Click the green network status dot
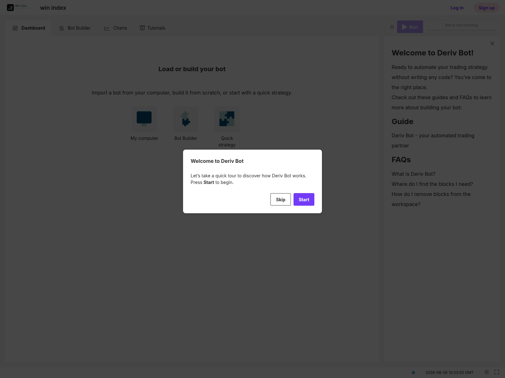Image resolution: width=505 pixels, height=378 pixels. pos(413,372)
